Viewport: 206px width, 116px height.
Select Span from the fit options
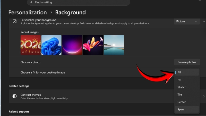(x=187, y=109)
